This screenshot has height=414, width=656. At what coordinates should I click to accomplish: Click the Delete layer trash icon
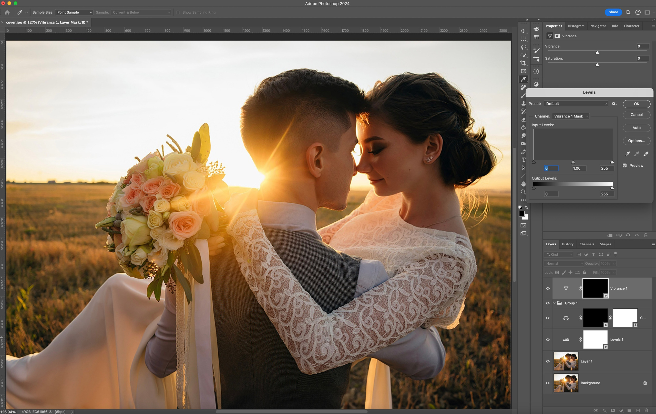[646, 410]
